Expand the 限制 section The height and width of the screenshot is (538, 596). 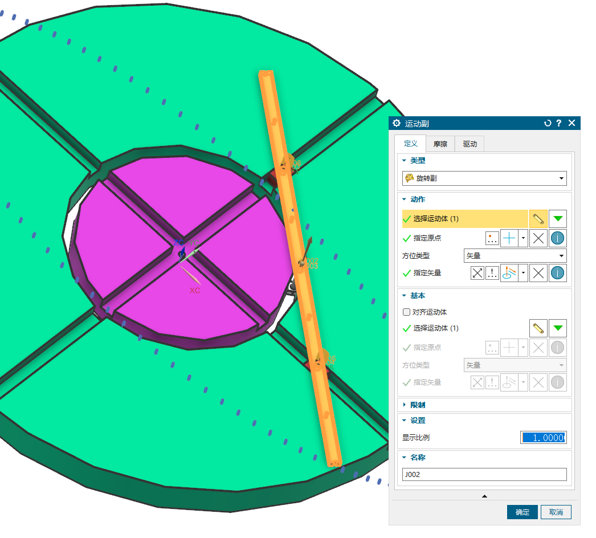point(418,405)
